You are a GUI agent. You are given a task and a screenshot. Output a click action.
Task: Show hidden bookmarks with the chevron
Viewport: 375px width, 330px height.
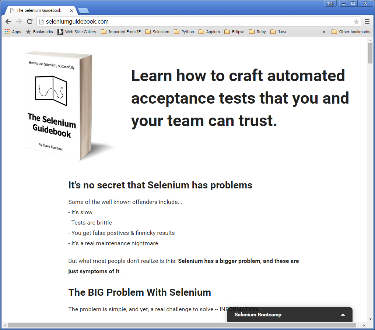tap(324, 32)
